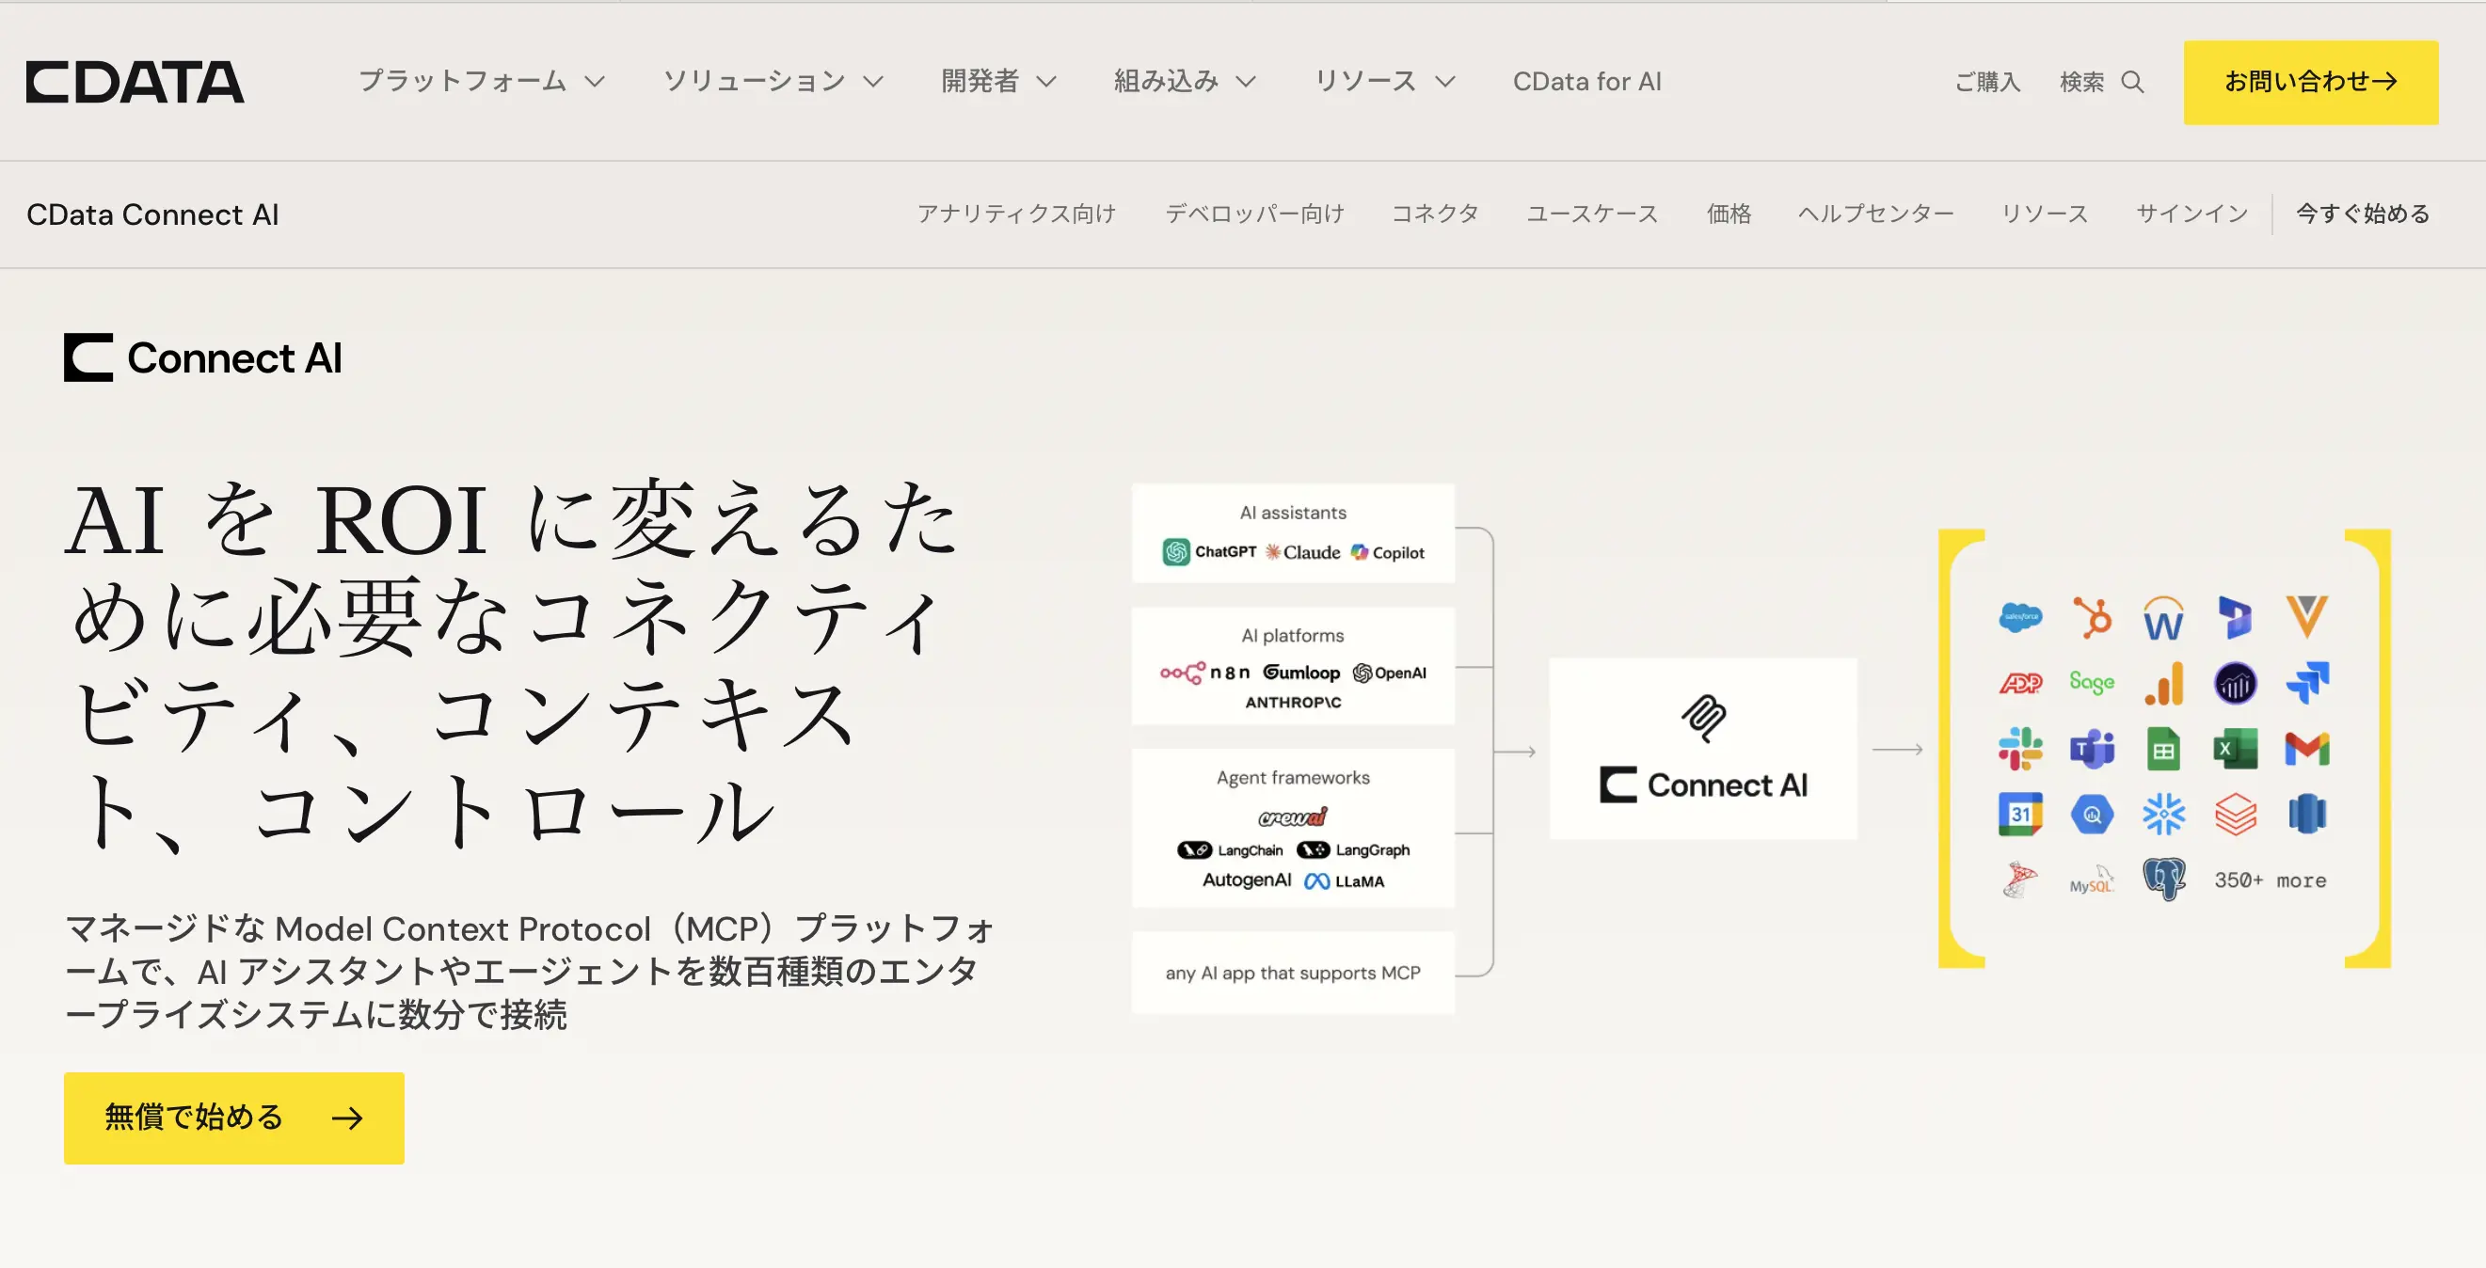Click the サインイン link
Screen dimensions: 2486x1268
pos(2191,214)
